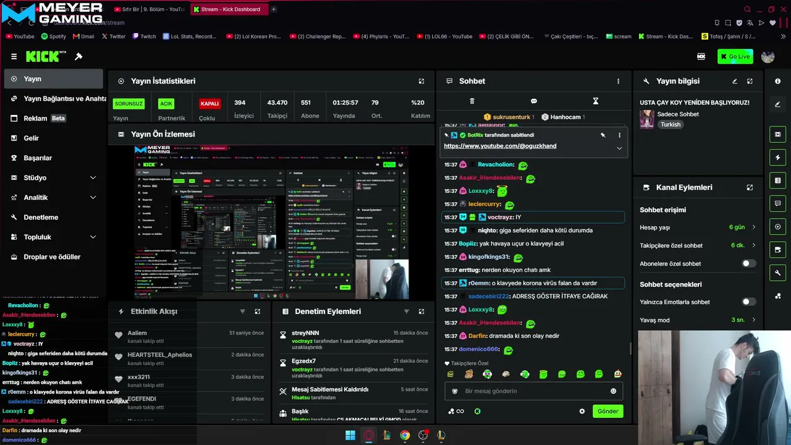Click the trash icon in Sohbet toolbar
This screenshot has width=791, height=445.
pyautogui.click(x=472, y=101)
